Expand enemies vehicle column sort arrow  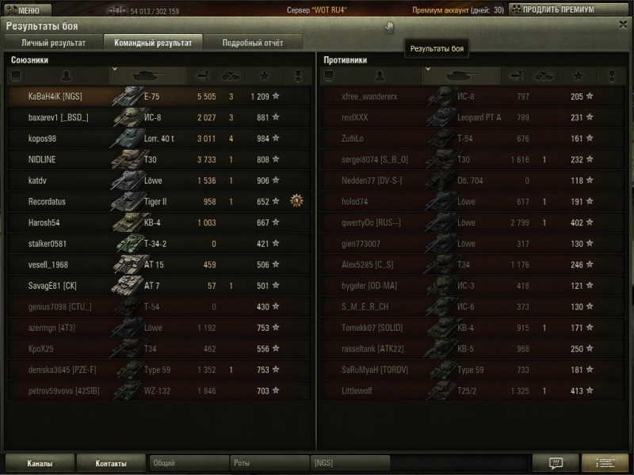[x=428, y=70]
